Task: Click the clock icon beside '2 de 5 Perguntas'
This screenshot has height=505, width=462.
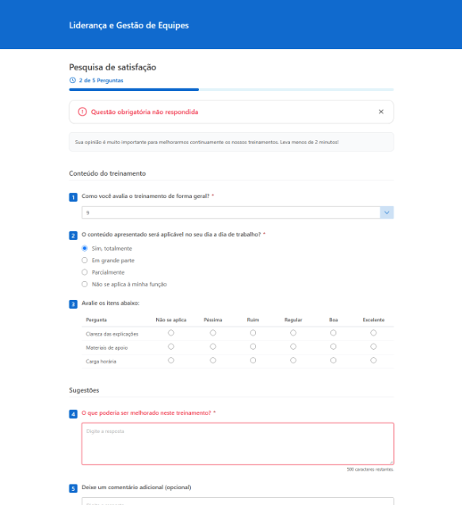Action: 73,80
